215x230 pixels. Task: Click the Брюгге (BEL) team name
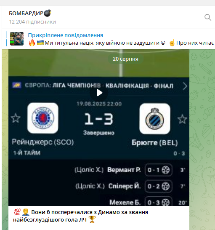point(154,142)
